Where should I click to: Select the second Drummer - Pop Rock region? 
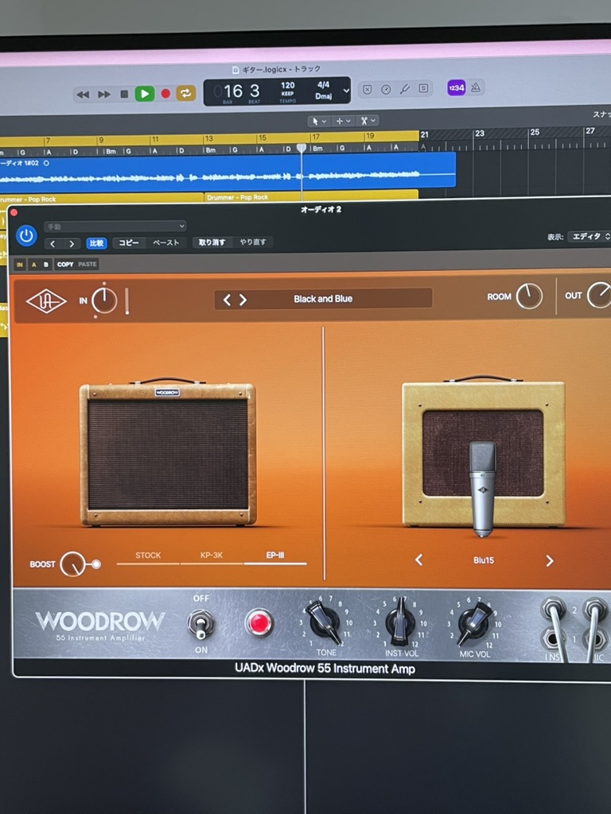coord(311,197)
